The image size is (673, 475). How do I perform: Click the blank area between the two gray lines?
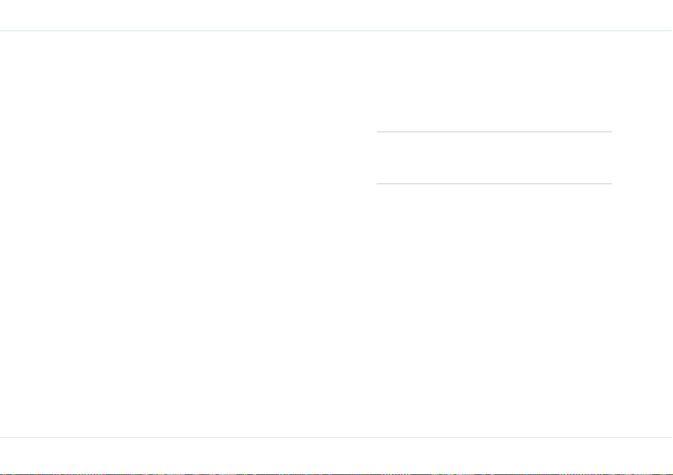click(x=494, y=158)
